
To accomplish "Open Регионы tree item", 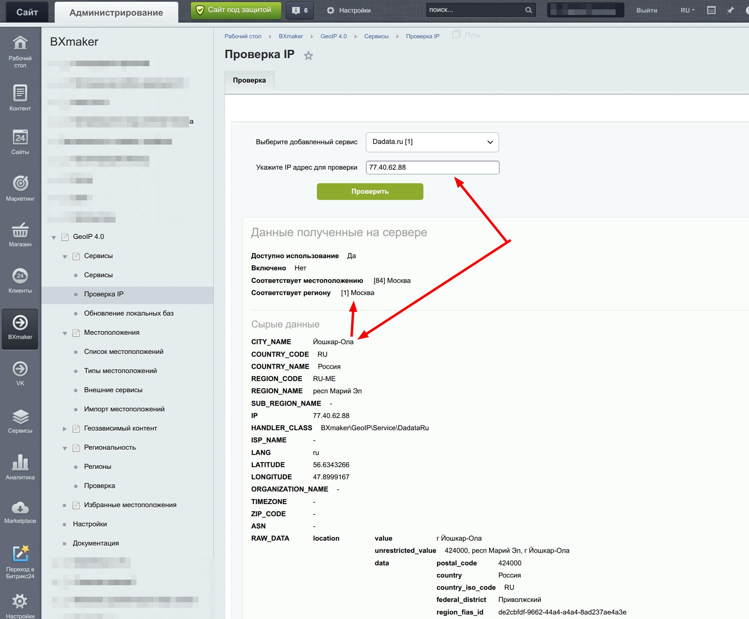I will [x=98, y=466].
